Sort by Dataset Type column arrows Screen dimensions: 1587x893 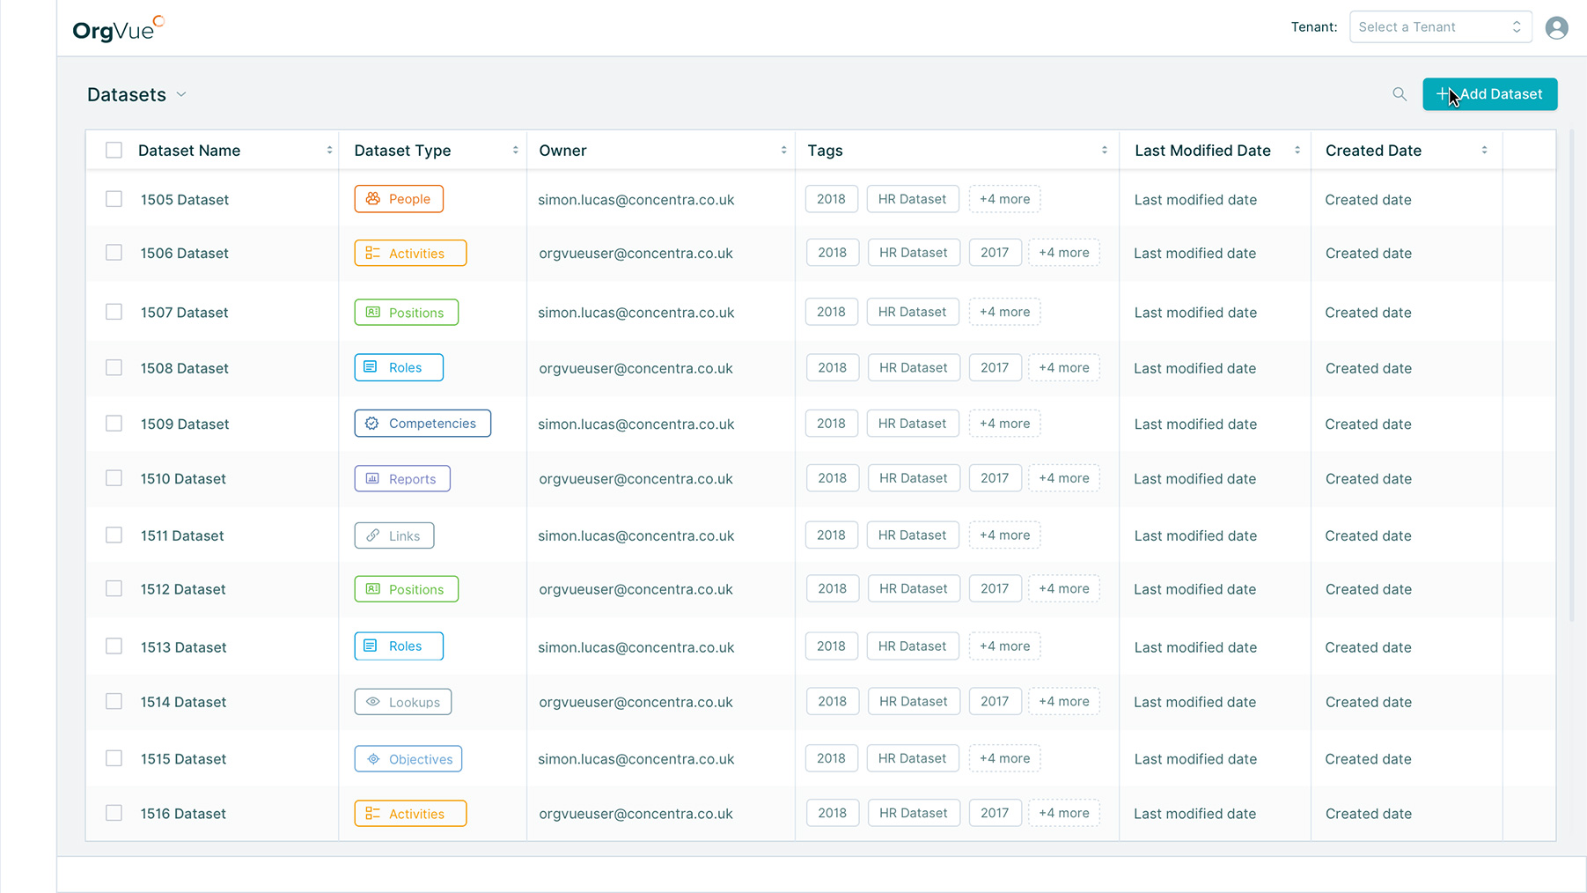(x=515, y=151)
